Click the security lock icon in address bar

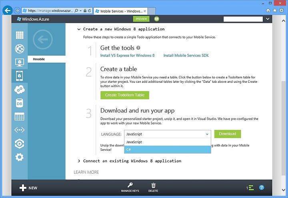(85, 11)
